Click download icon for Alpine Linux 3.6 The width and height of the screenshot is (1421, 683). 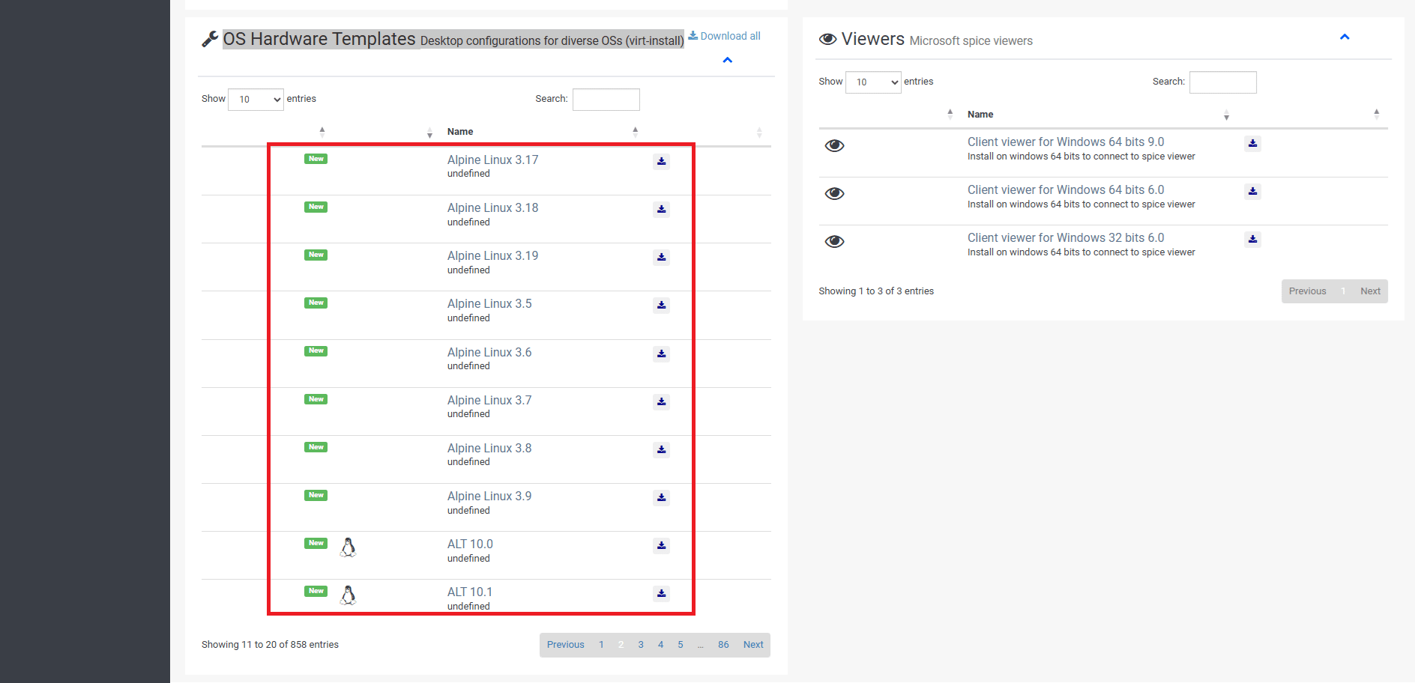(x=661, y=354)
